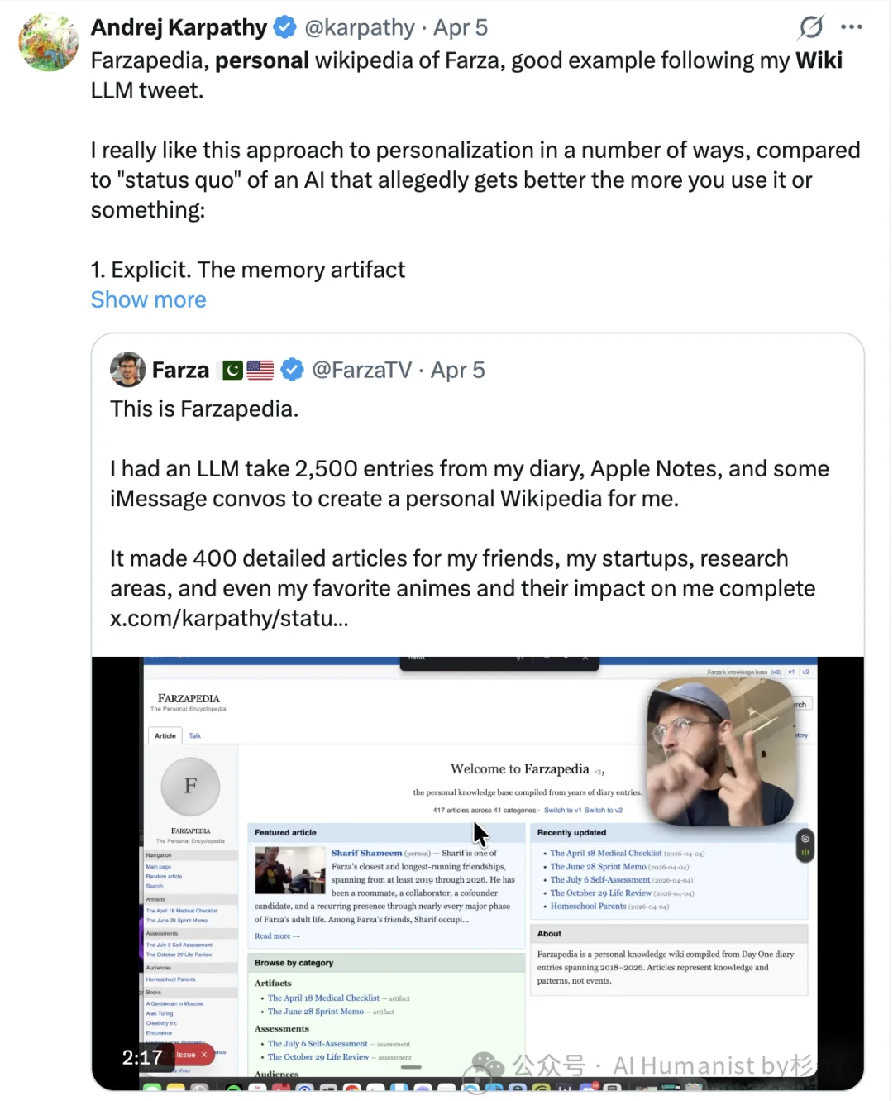Click Andrej Karpathy's profile avatar

[47, 41]
